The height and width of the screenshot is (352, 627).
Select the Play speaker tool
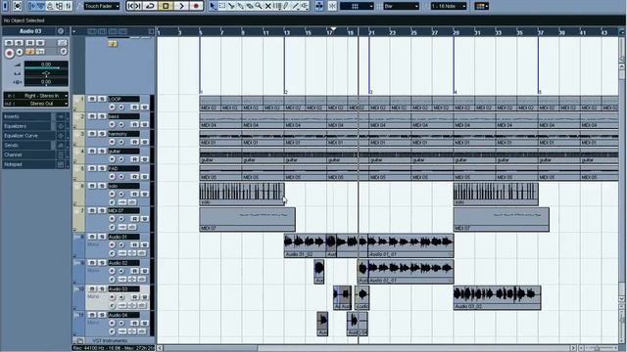click(x=305, y=6)
